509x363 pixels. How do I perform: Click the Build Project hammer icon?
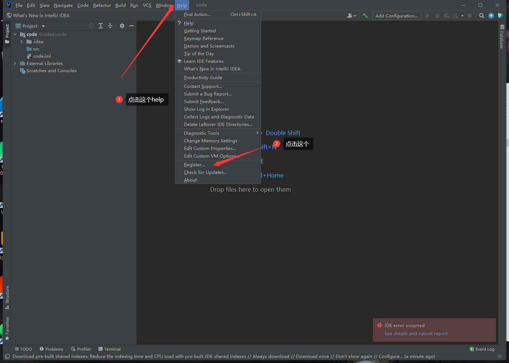click(x=365, y=16)
